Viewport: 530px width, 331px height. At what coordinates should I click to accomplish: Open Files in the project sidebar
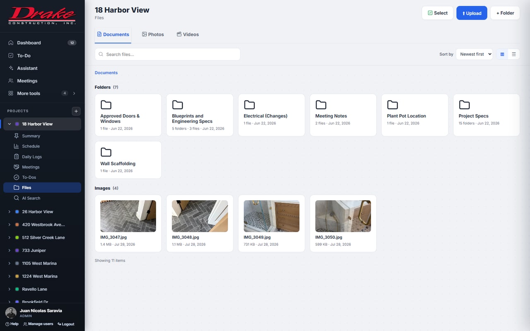click(x=42, y=187)
